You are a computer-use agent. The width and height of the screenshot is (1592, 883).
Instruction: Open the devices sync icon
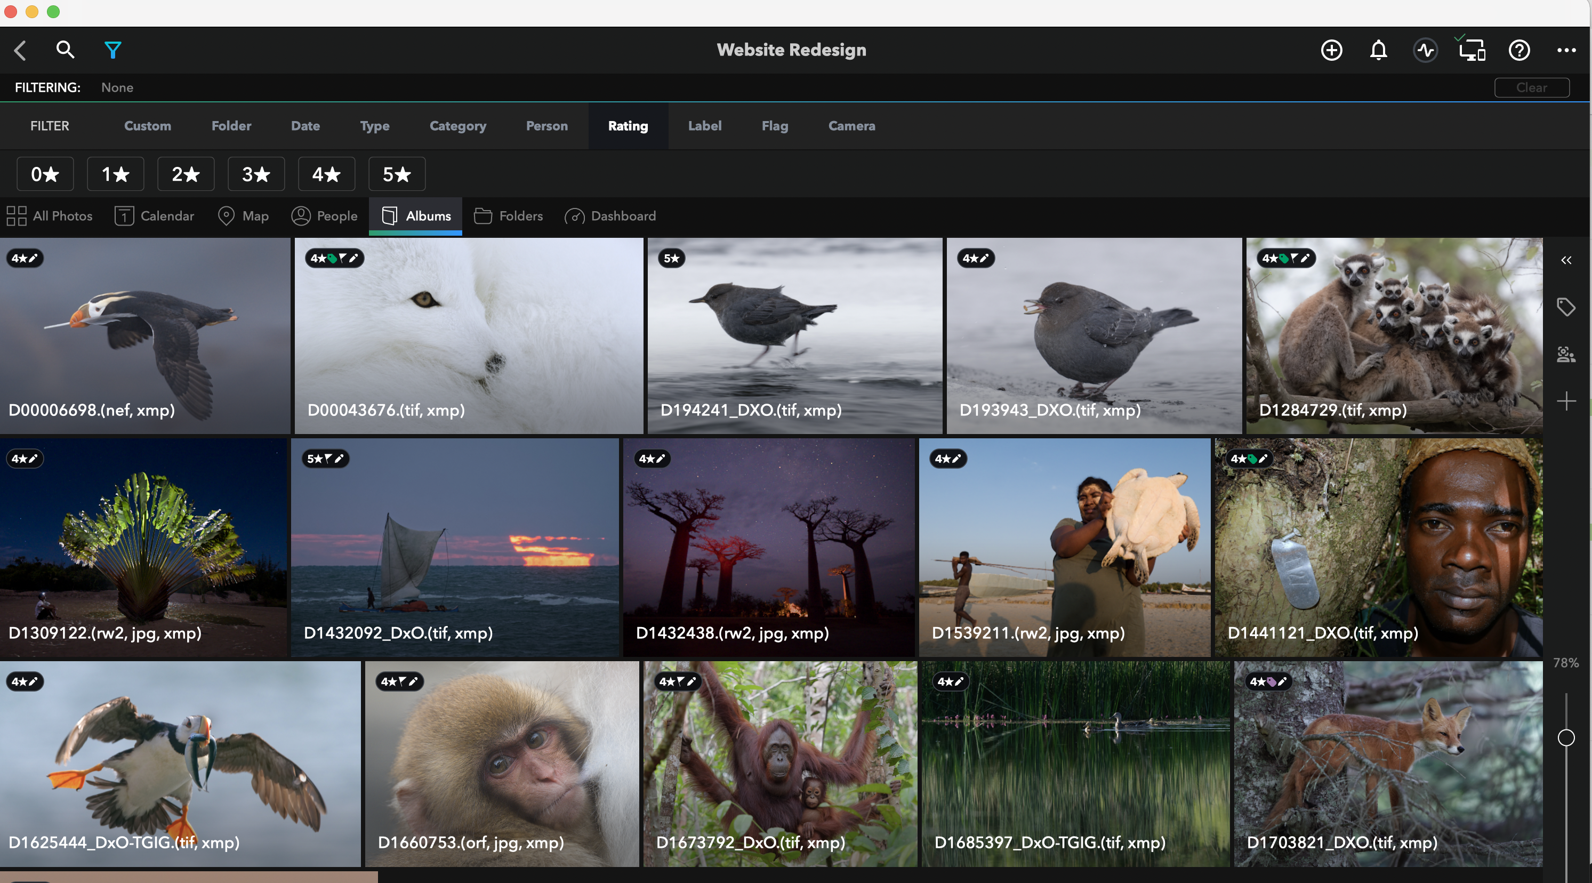(1472, 50)
